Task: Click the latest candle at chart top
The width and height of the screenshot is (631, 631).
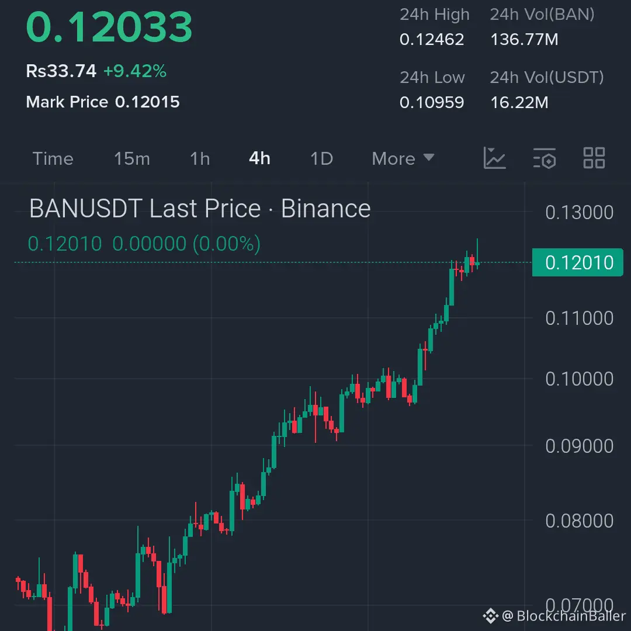Action: pos(477,254)
